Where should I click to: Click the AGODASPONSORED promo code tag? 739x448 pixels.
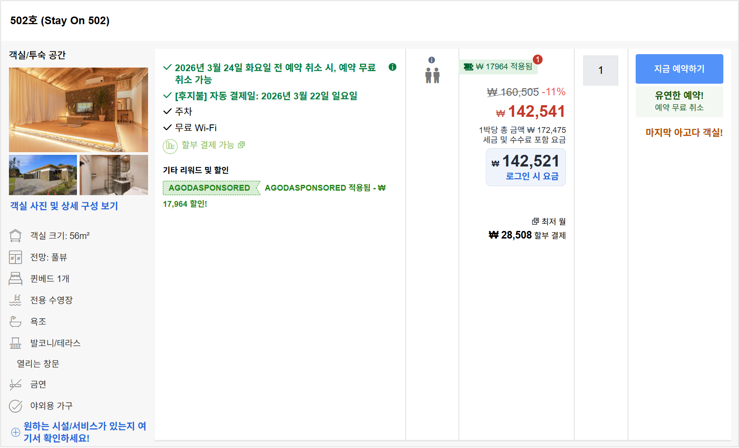click(x=211, y=188)
